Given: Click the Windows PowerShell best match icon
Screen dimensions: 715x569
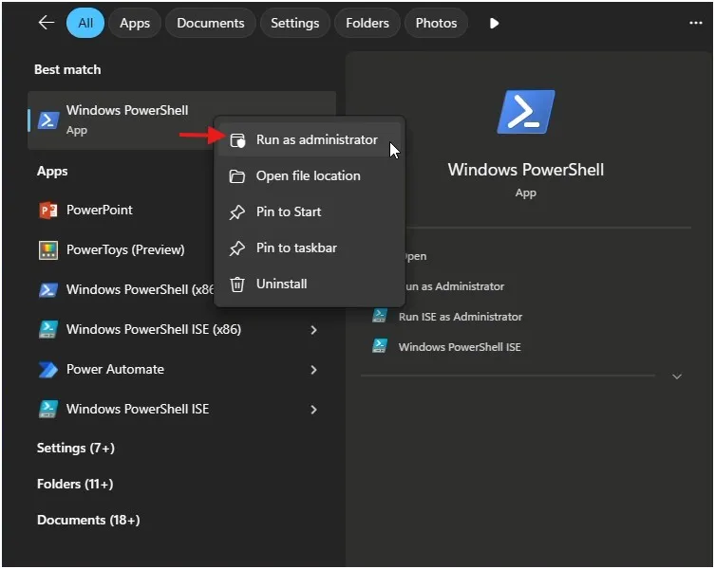Looking at the screenshot, I should point(48,120).
